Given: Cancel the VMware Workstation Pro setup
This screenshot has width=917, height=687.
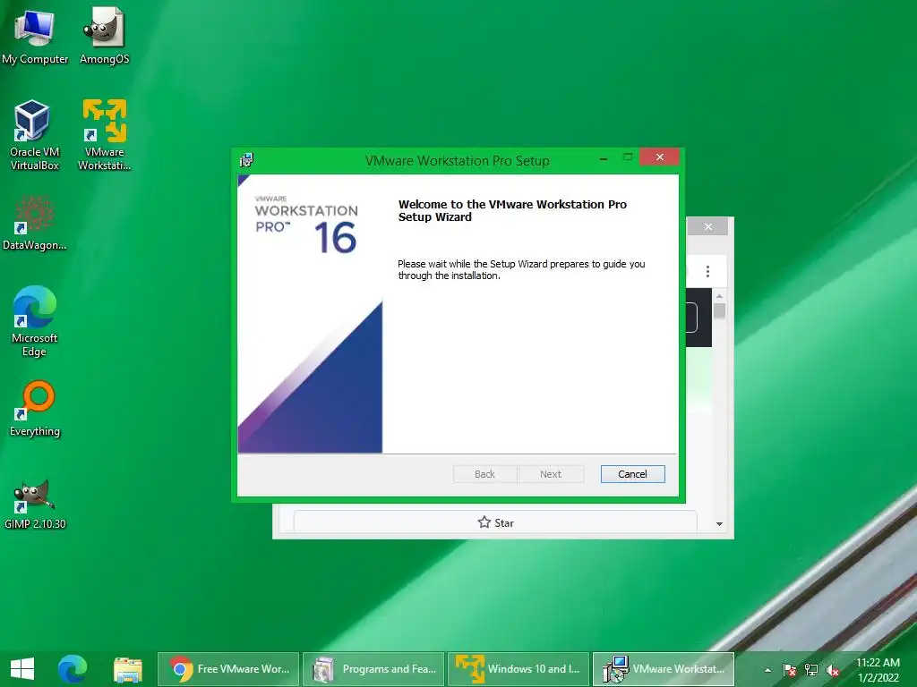Looking at the screenshot, I should tap(632, 474).
